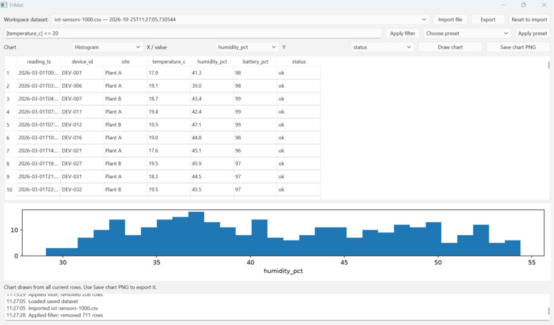This screenshot has height=325, width=554.
Task: Click cell DEV-032 in device_id column
Action: click(x=82, y=190)
